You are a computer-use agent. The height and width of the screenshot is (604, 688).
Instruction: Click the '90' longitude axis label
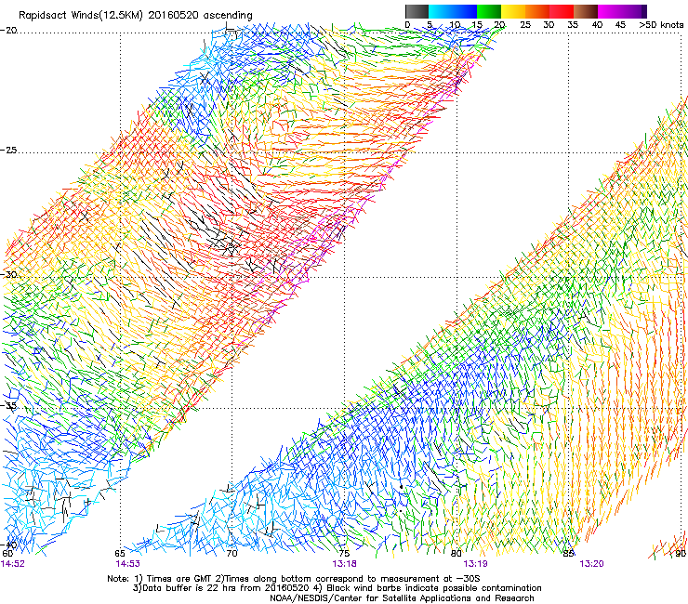[x=681, y=553]
